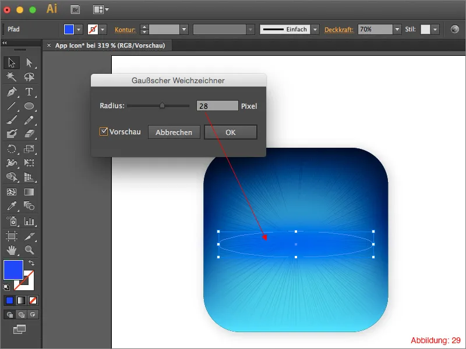Open the fill color dropdown in control bar
Viewport: 466px width, 349px height.
(x=79, y=30)
